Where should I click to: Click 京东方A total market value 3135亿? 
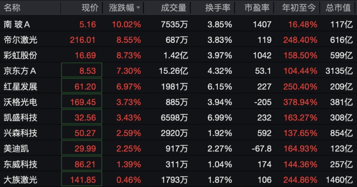click(339, 71)
